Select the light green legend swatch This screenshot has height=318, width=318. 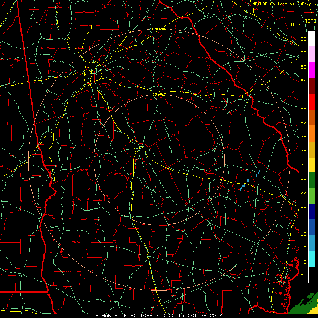[312, 196]
